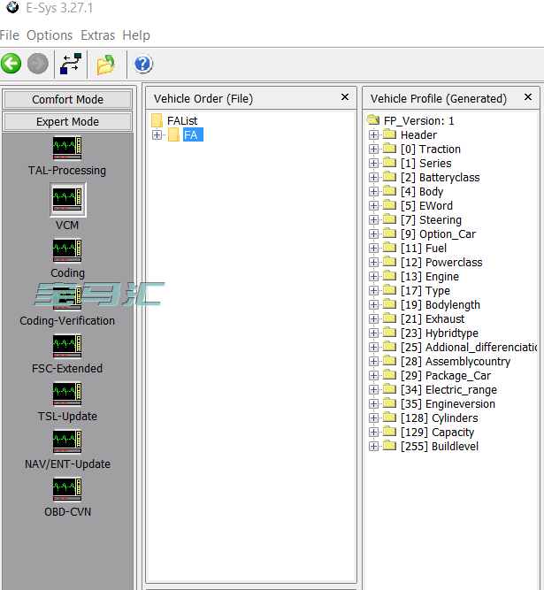The image size is (544, 590).
Task: Open the NAV/ENT-Update module icon
Action: coord(67,441)
